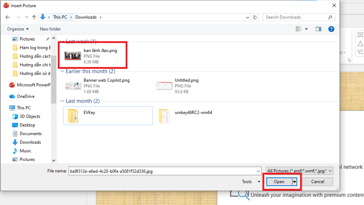Select the Banner web Copilot.png thumbnail
Viewport: 364px width, 205px height.
coord(73,86)
